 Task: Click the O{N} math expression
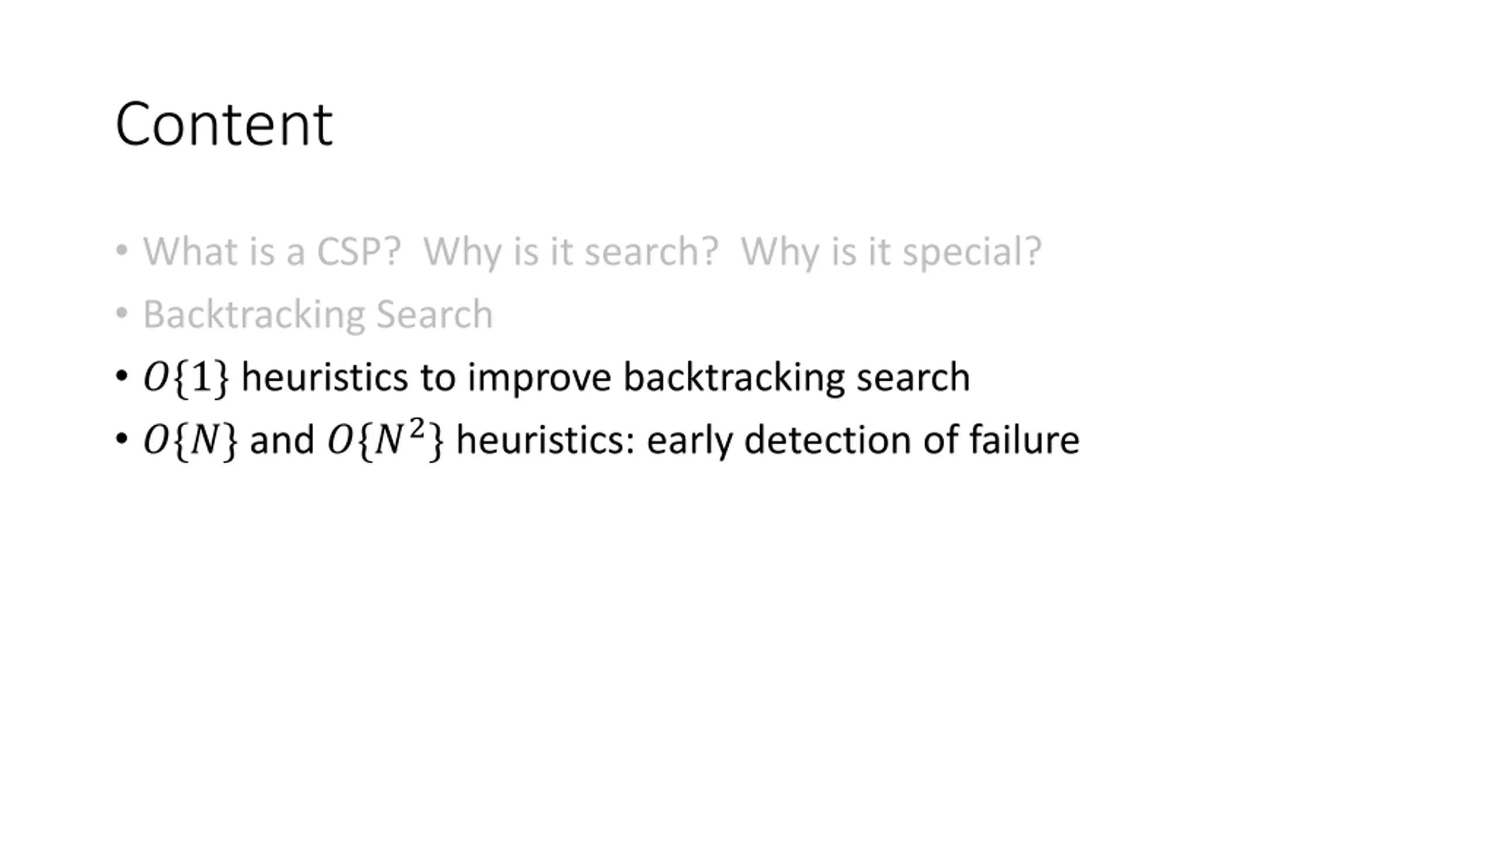[191, 440]
